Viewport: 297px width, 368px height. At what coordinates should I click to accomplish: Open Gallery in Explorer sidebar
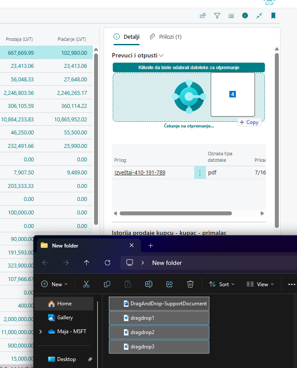[x=65, y=318]
